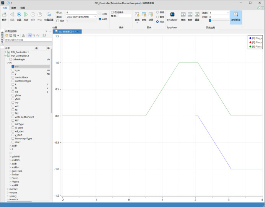Screen dimensions: 265x207
Task: Expand the addP tree node
Action: pyautogui.click(x=10, y=146)
